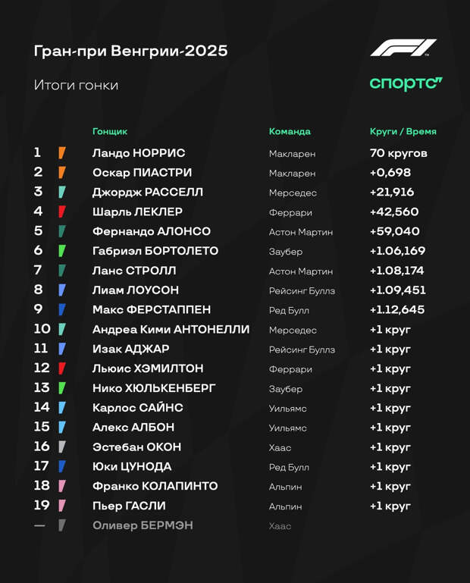The height and width of the screenshot is (583, 470).
Task: Select driver name Льюис ХЭМИЛТОН
Action: (x=148, y=368)
